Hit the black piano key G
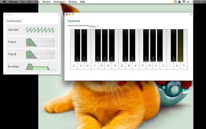Image resolution: width=206 pixels, height=129 pixels. 98,45
